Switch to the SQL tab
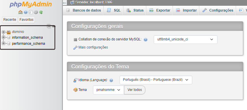The width and height of the screenshot is (247, 110). [x=114, y=10]
